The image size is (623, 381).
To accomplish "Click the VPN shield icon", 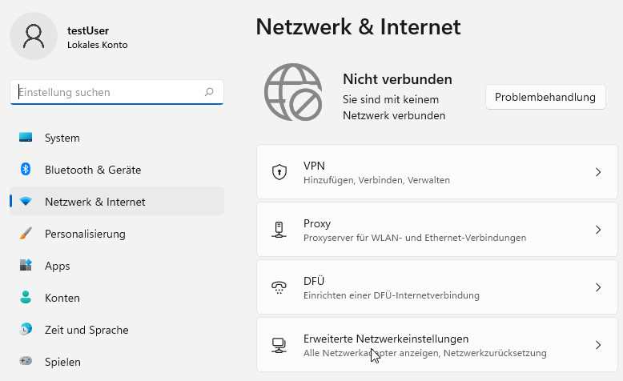I will point(279,172).
